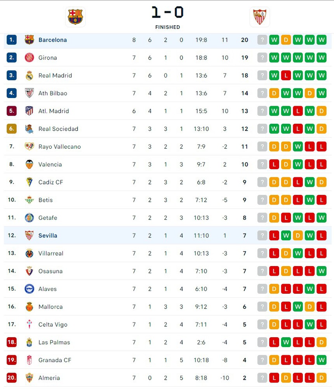Open the Rayo Vallecano team page
Viewport: 334px width, 389px height.
tap(59, 147)
